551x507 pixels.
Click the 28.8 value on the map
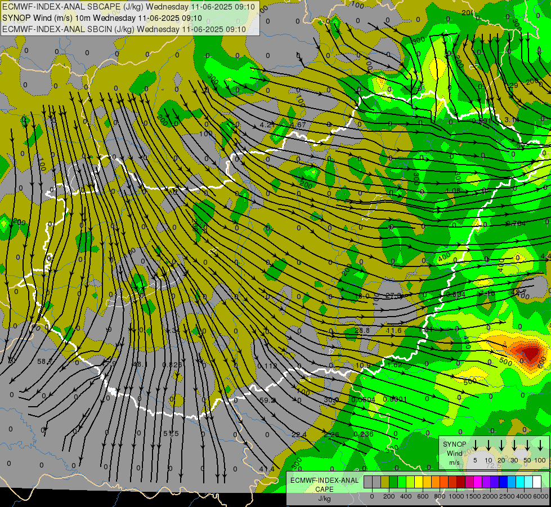362,330
